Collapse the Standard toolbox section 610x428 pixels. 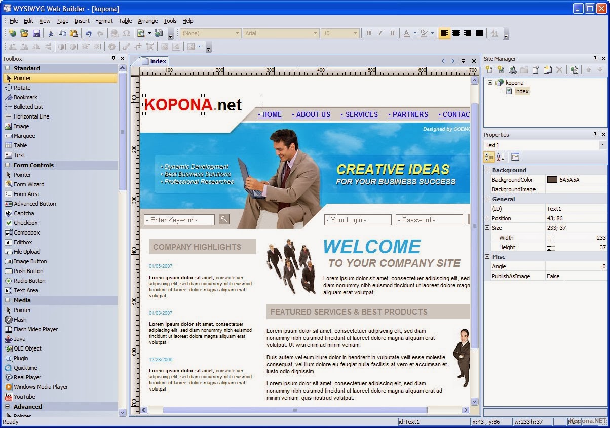point(8,68)
